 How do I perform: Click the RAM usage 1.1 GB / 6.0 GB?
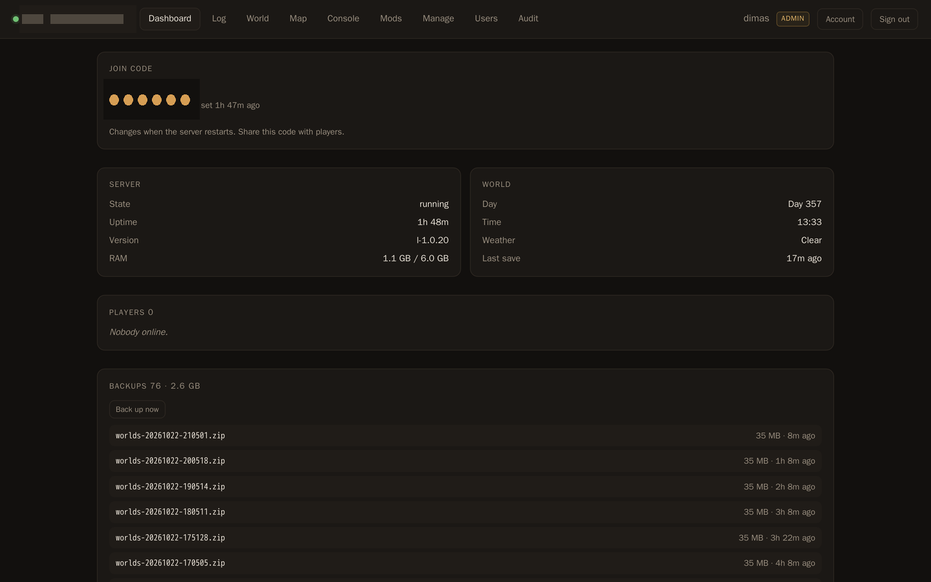click(x=416, y=259)
